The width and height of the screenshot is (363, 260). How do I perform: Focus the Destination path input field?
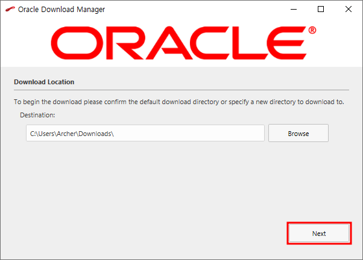coord(145,133)
